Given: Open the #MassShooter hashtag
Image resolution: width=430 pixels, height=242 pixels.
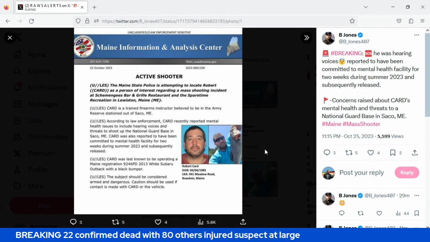Looking at the screenshot, I should click(x=361, y=124).
